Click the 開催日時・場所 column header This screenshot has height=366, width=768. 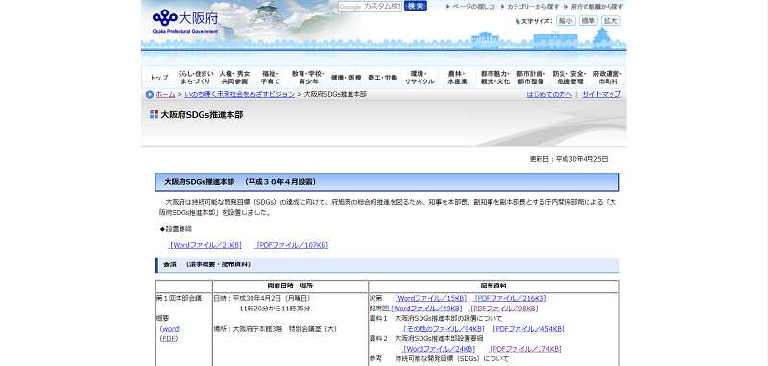[290, 286]
